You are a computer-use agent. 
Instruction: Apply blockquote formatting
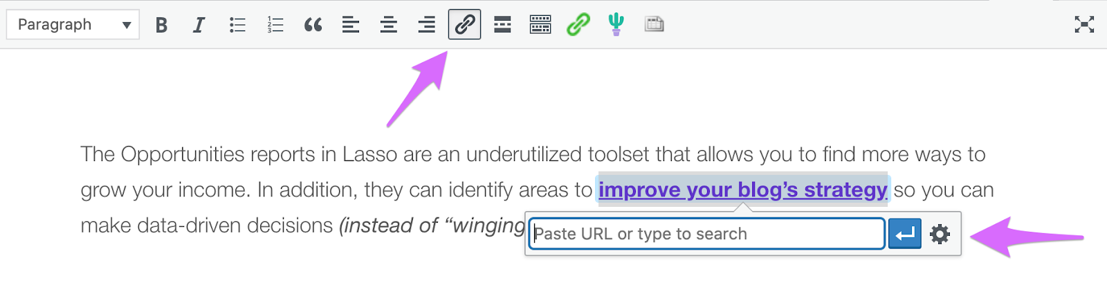click(x=313, y=25)
